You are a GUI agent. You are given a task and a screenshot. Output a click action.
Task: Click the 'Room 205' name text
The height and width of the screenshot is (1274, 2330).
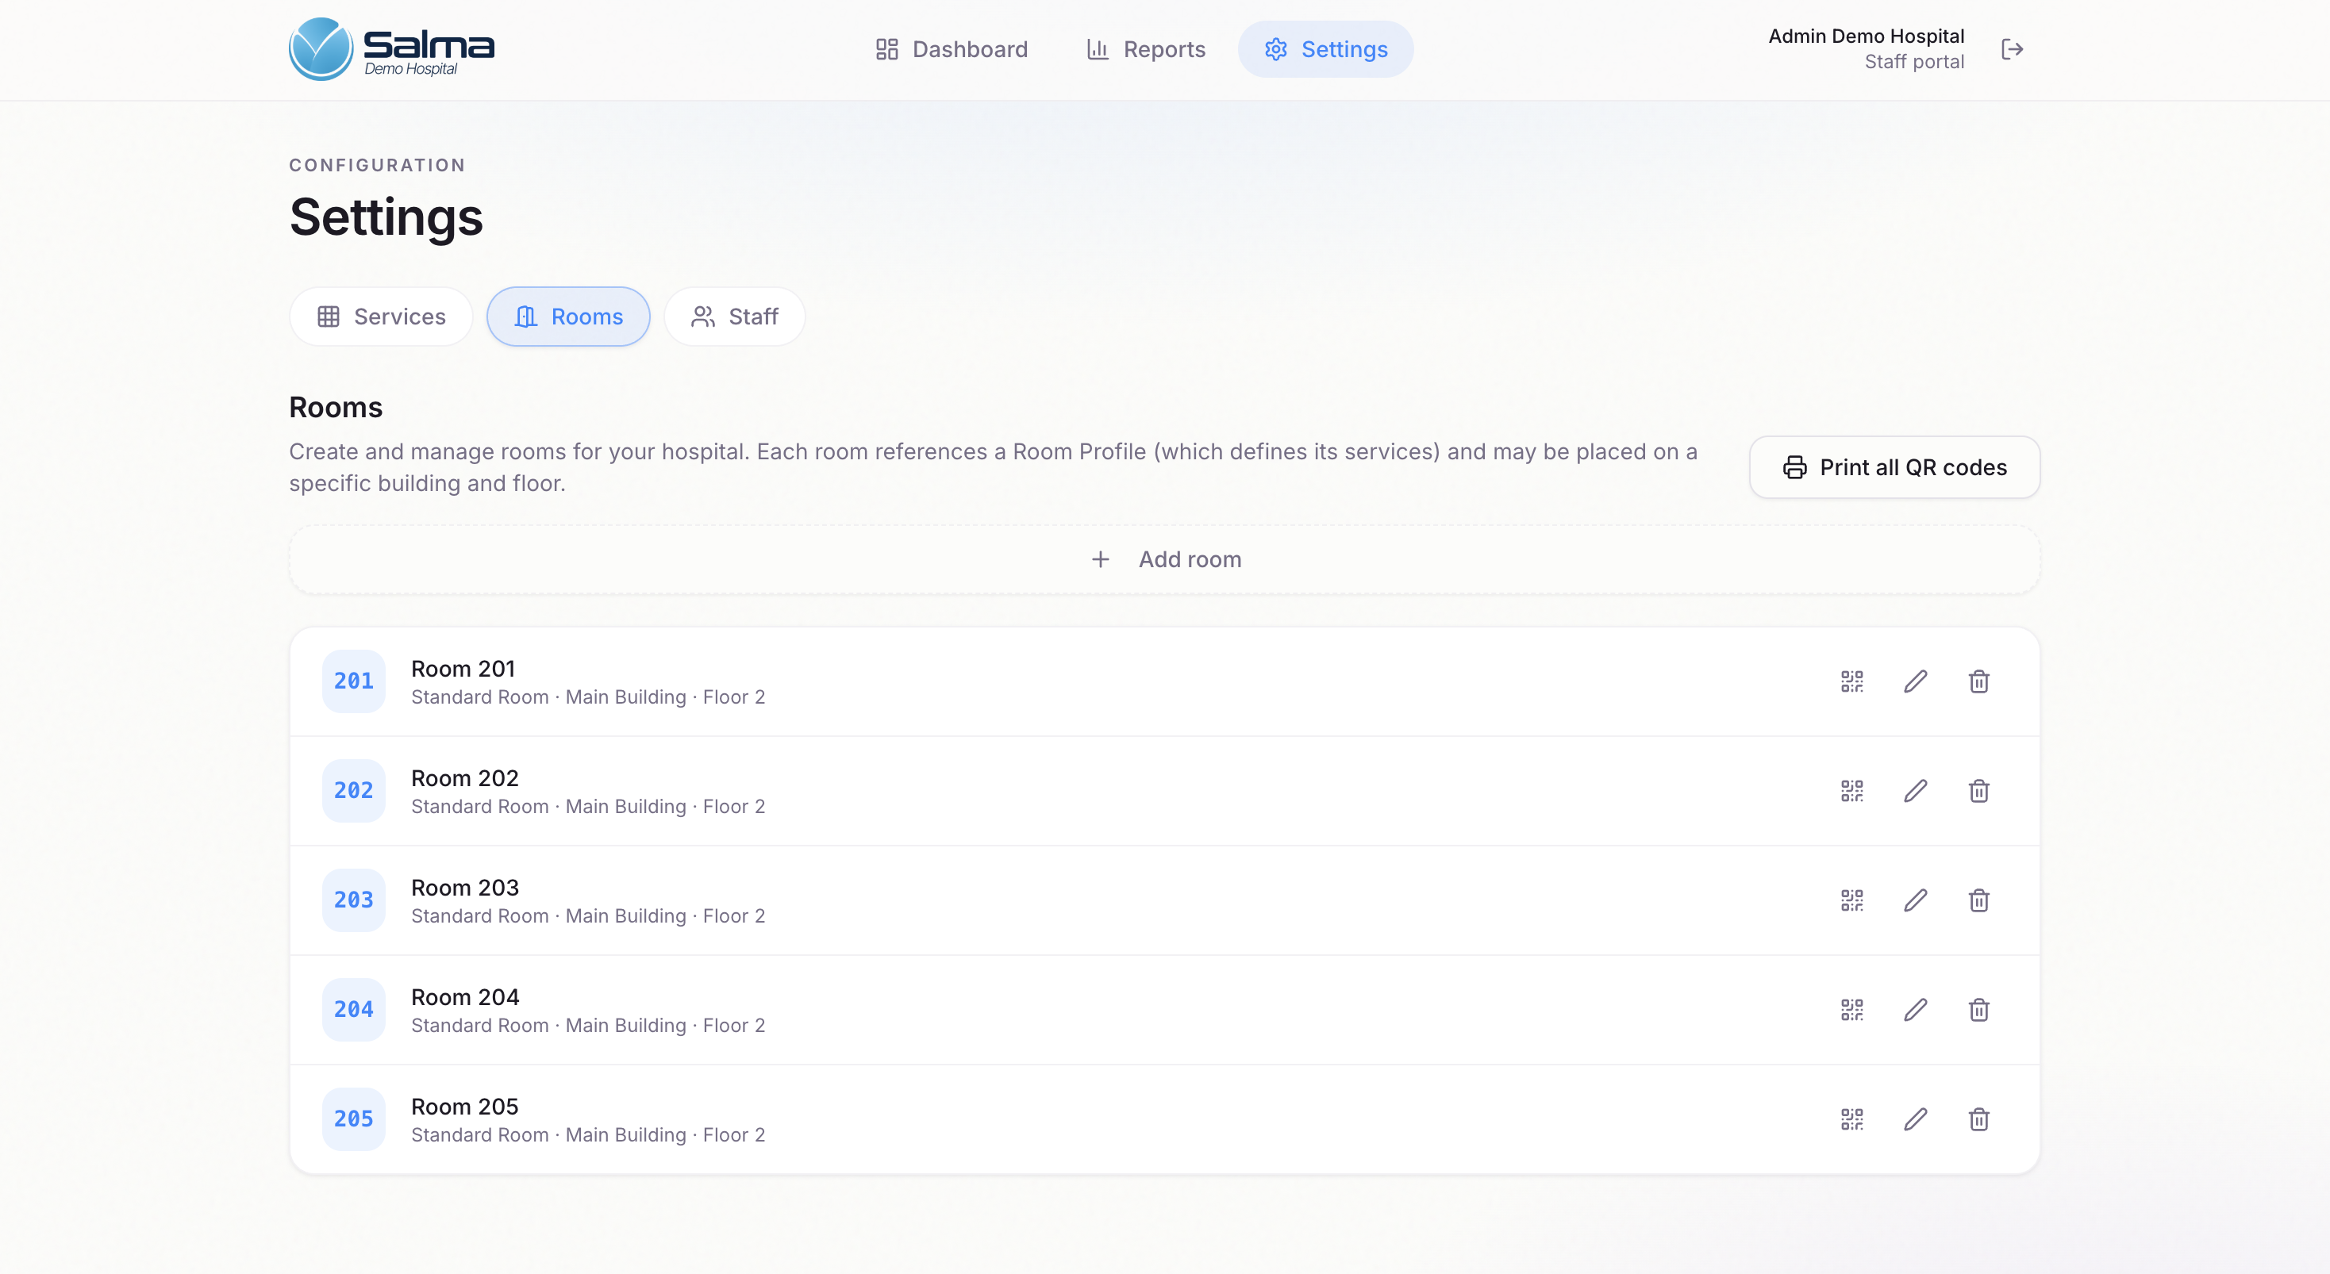tap(465, 1106)
